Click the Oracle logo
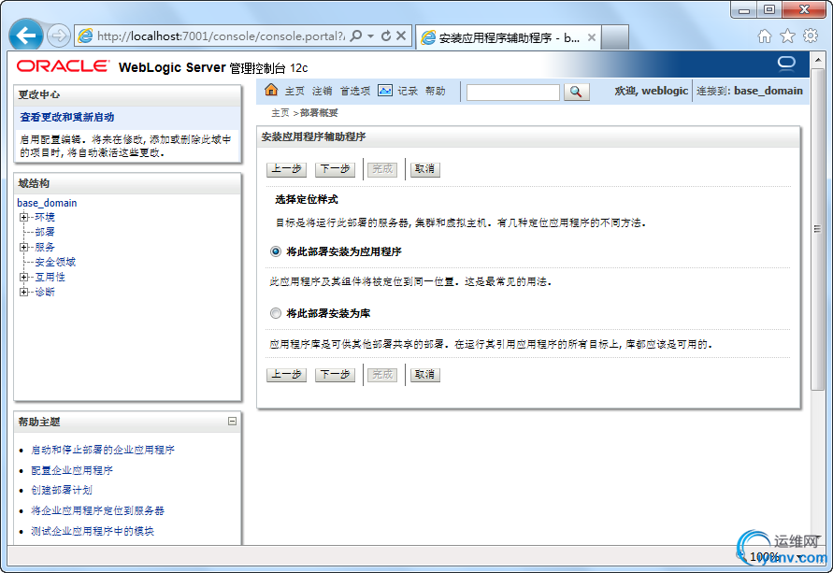The image size is (833, 573). [x=63, y=66]
